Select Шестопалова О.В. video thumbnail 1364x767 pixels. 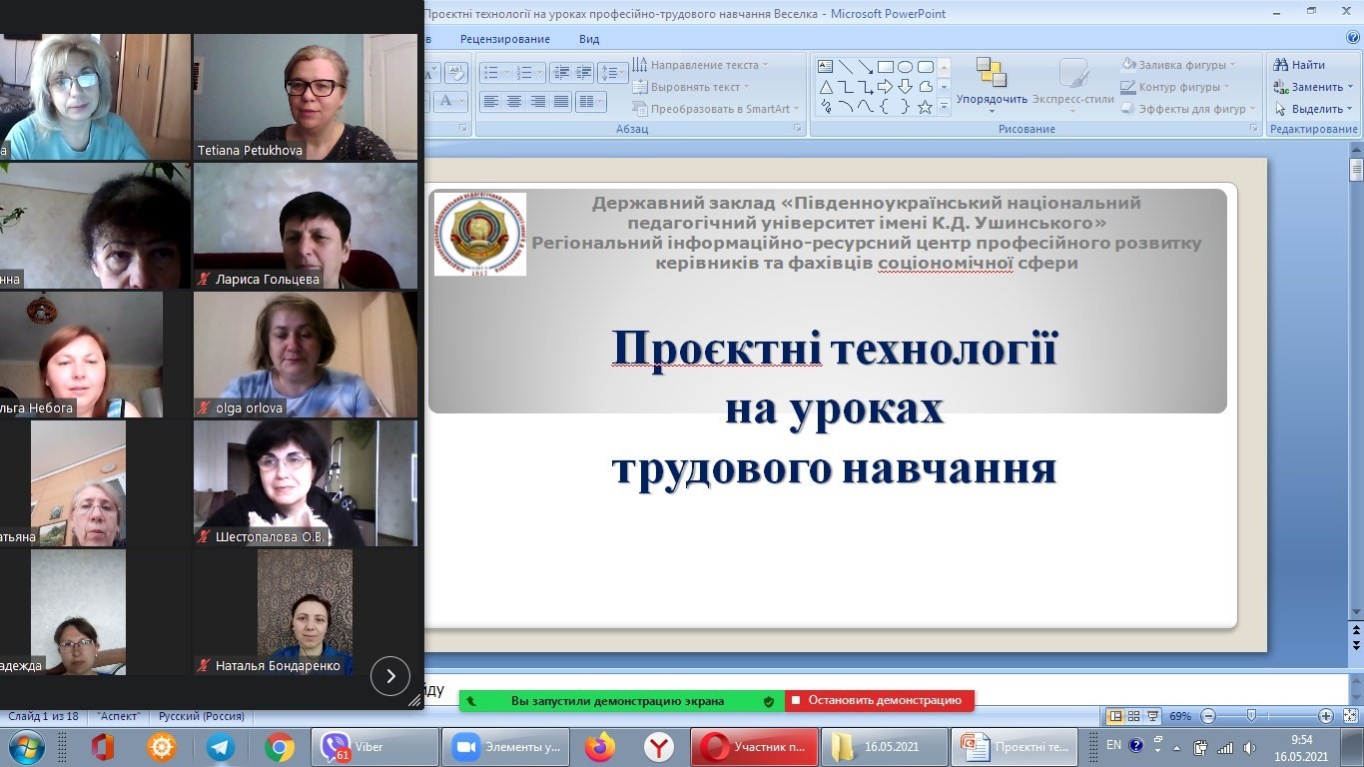[x=306, y=483]
